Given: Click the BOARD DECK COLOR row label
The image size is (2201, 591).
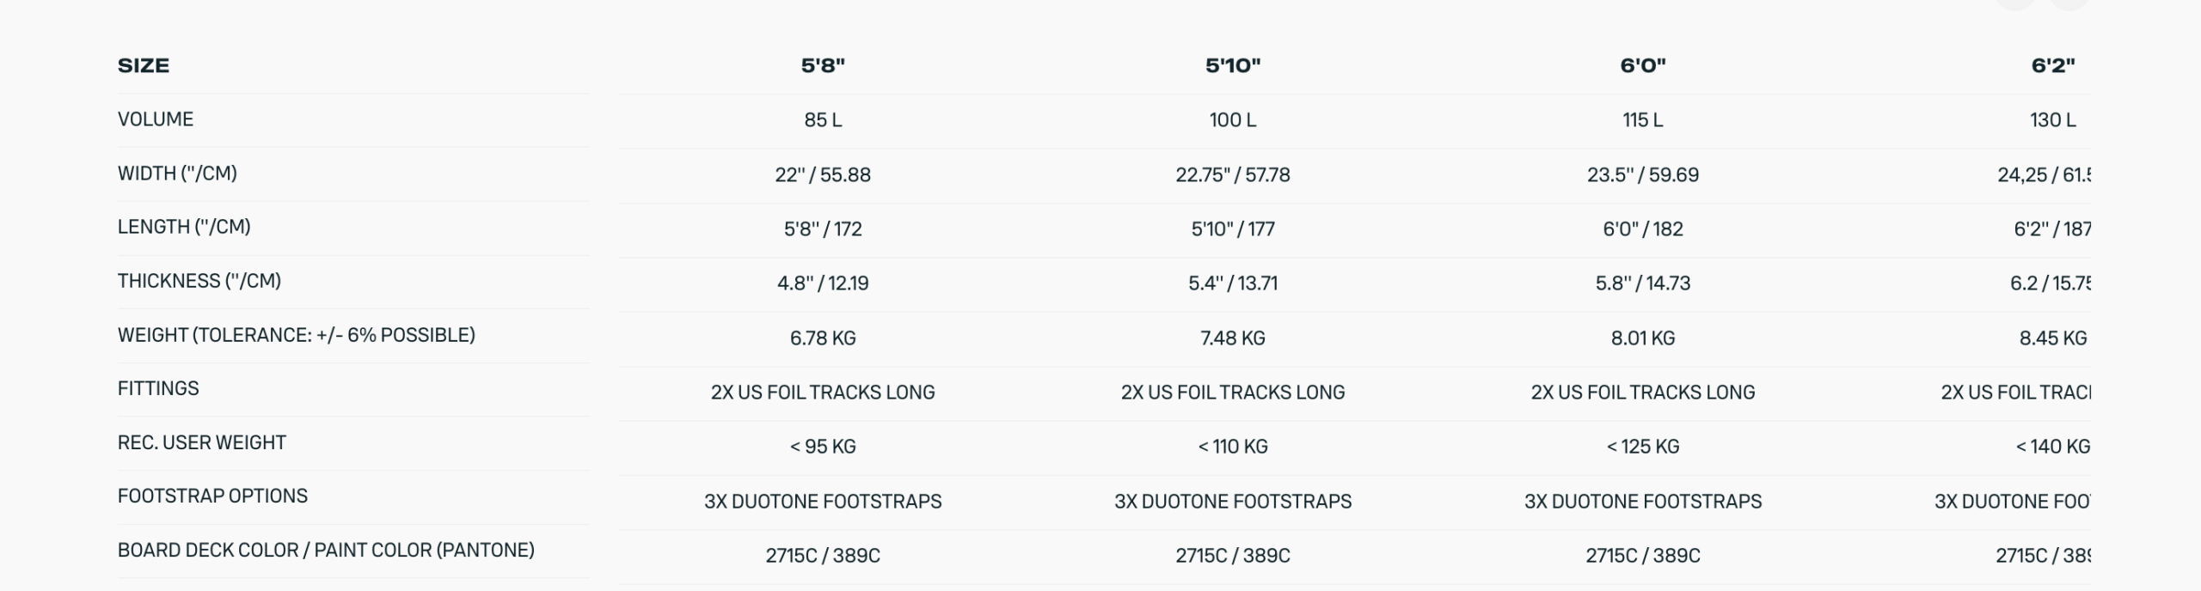Looking at the screenshot, I should [x=326, y=550].
